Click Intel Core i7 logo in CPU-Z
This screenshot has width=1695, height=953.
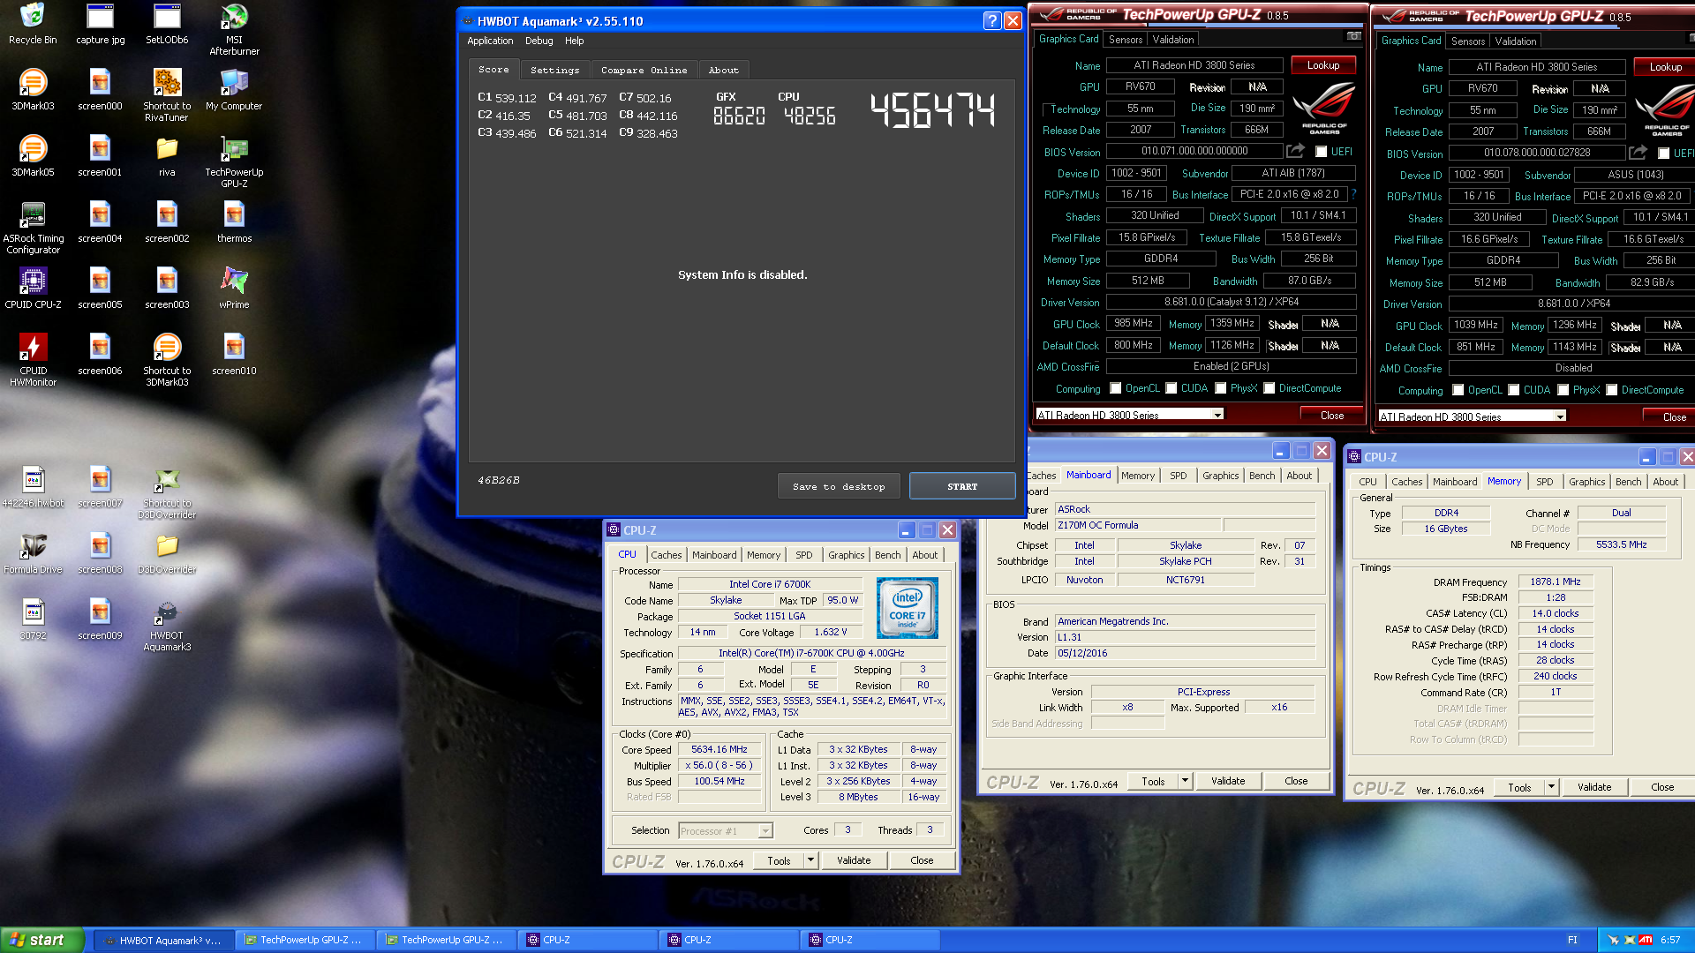pyautogui.click(x=907, y=607)
